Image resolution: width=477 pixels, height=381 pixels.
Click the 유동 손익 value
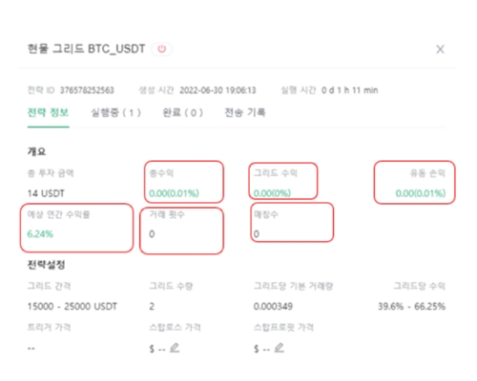pyautogui.click(x=421, y=193)
